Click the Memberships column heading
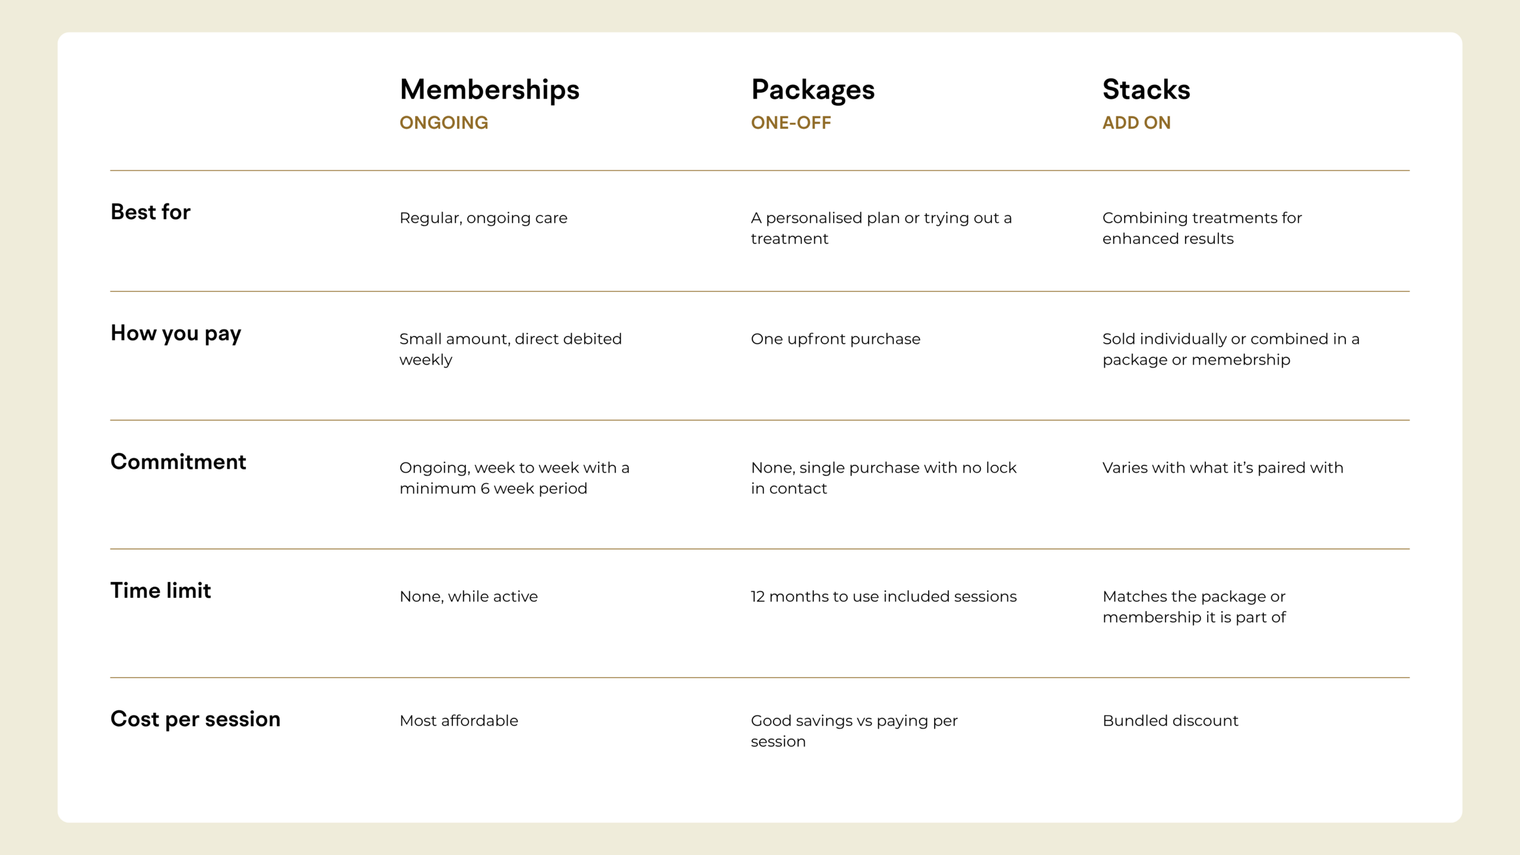Viewport: 1520px width, 855px height. pos(489,90)
